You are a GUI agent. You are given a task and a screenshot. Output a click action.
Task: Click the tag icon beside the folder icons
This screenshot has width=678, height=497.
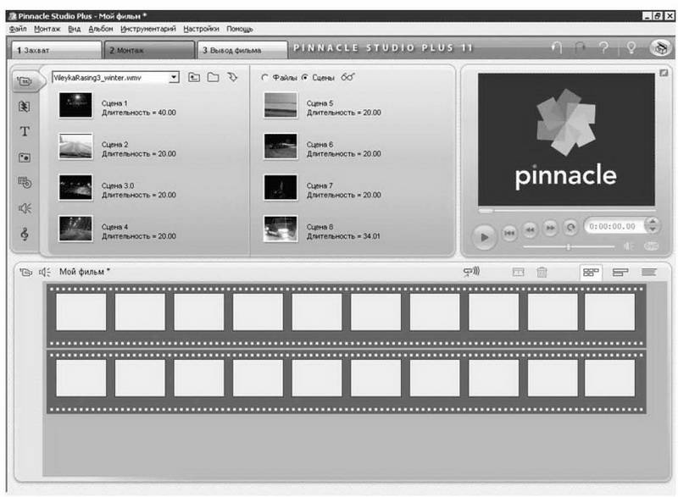232,77
